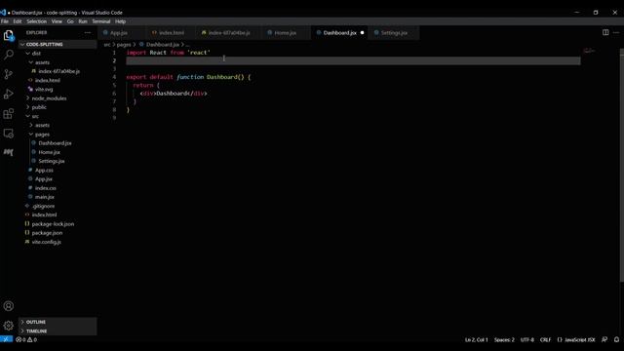Open the editor More Actions ellipsis
Image resolution: width=624 pixels, height=351 pixels.
click(616, 32)
